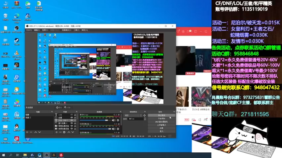Move the scene down with the arrow
This screenshot has height=158, width=282.
pyautogui.click(x=39, y=132)
